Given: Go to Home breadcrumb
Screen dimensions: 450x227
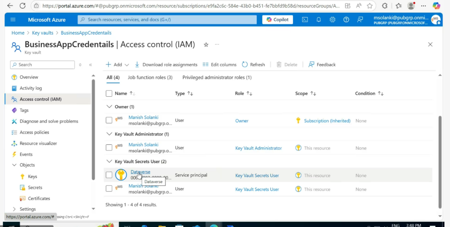Looking at the screenshot, I should 18,33.
